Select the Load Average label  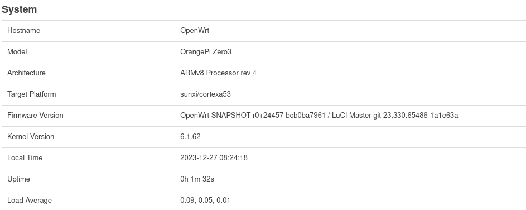(x=30, y=201)
